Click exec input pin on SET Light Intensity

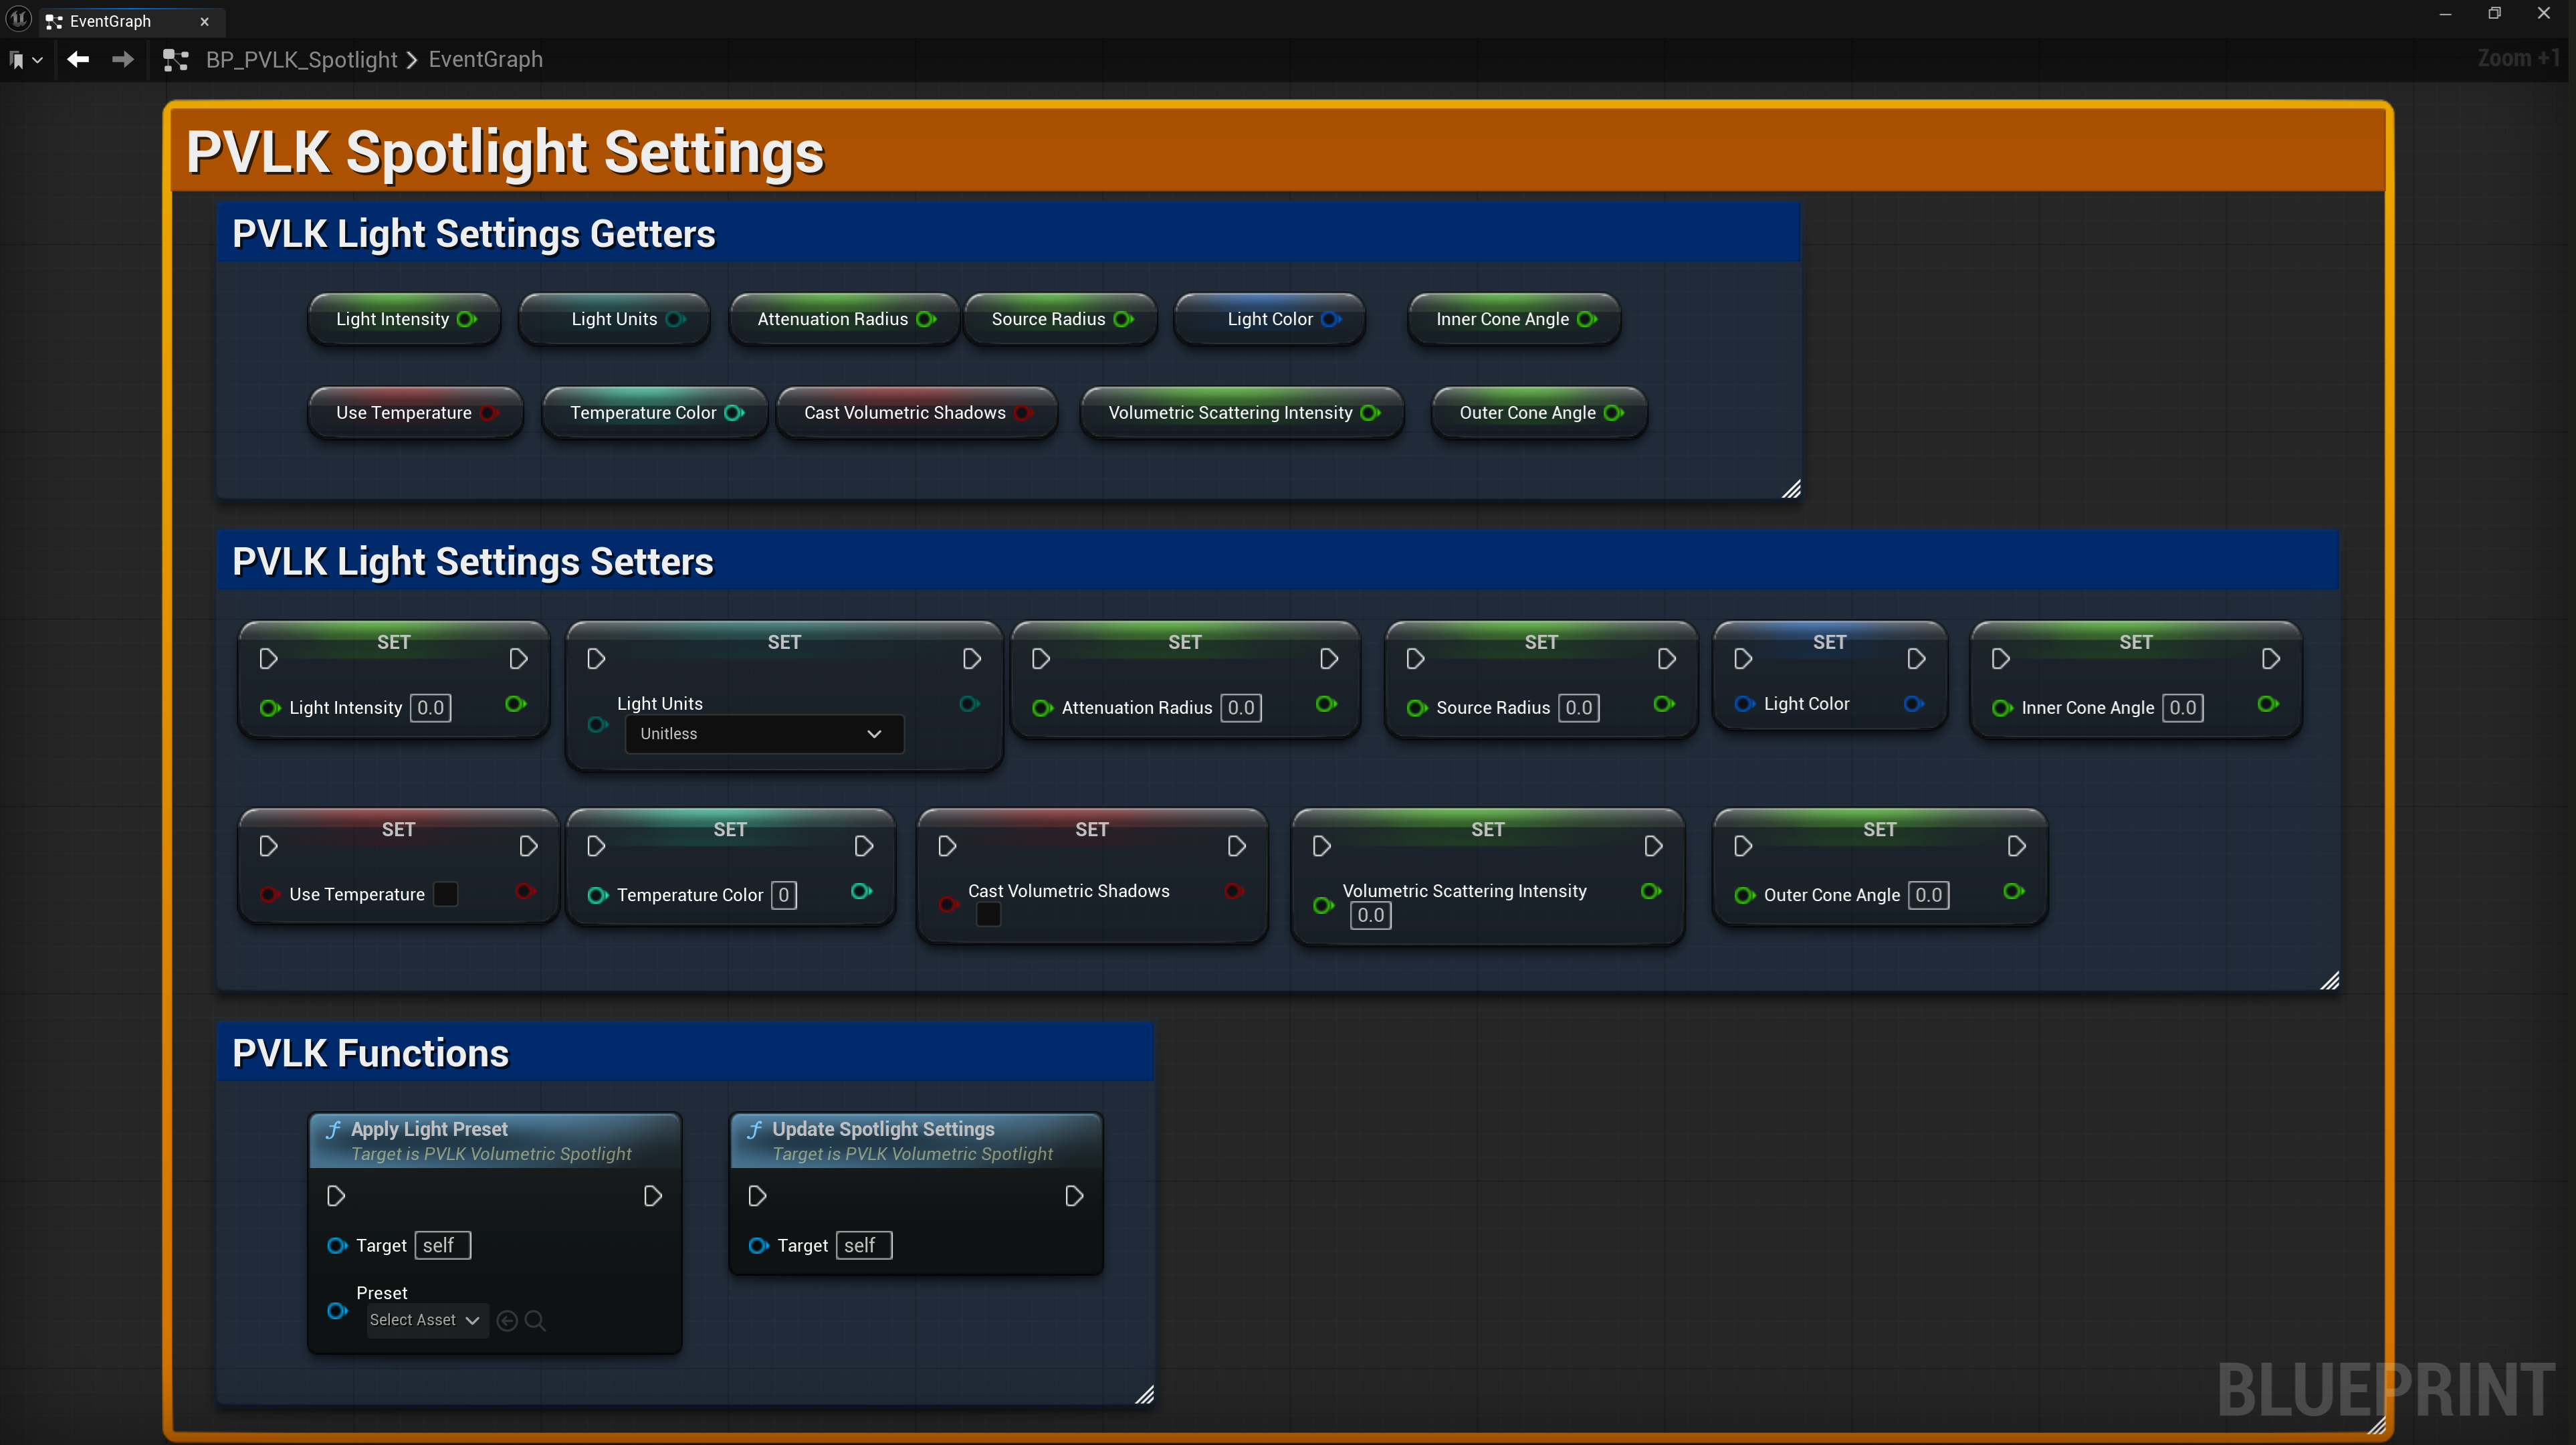click(x=268, y=658)
